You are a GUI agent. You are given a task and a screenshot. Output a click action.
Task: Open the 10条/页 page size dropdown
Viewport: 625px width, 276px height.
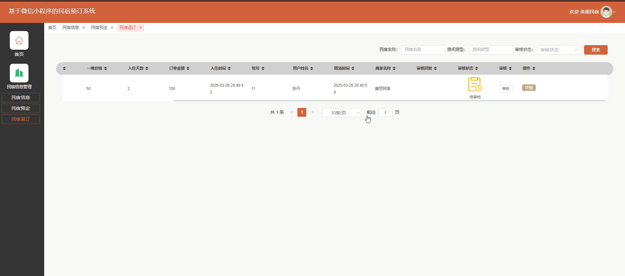tap(342, 113)
